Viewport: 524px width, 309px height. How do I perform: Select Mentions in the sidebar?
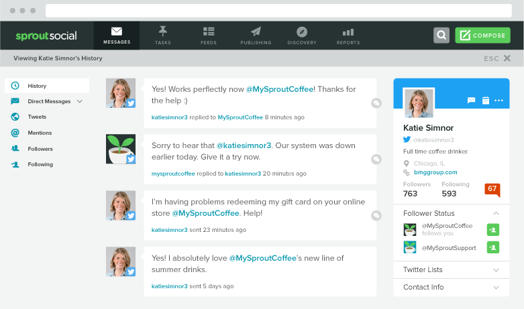40,133
